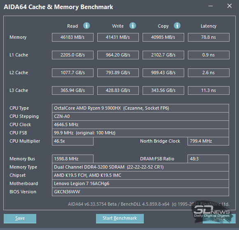Click Memory Type field Dual Channel DDR4-3200

[141, 167]
